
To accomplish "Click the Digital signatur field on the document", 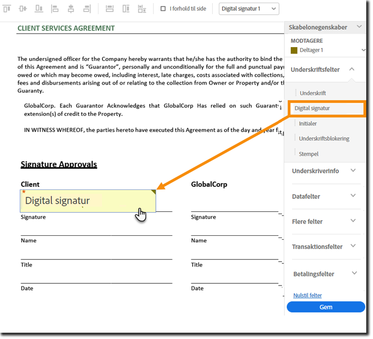I will pyautogui.click(x=88, y=200).
